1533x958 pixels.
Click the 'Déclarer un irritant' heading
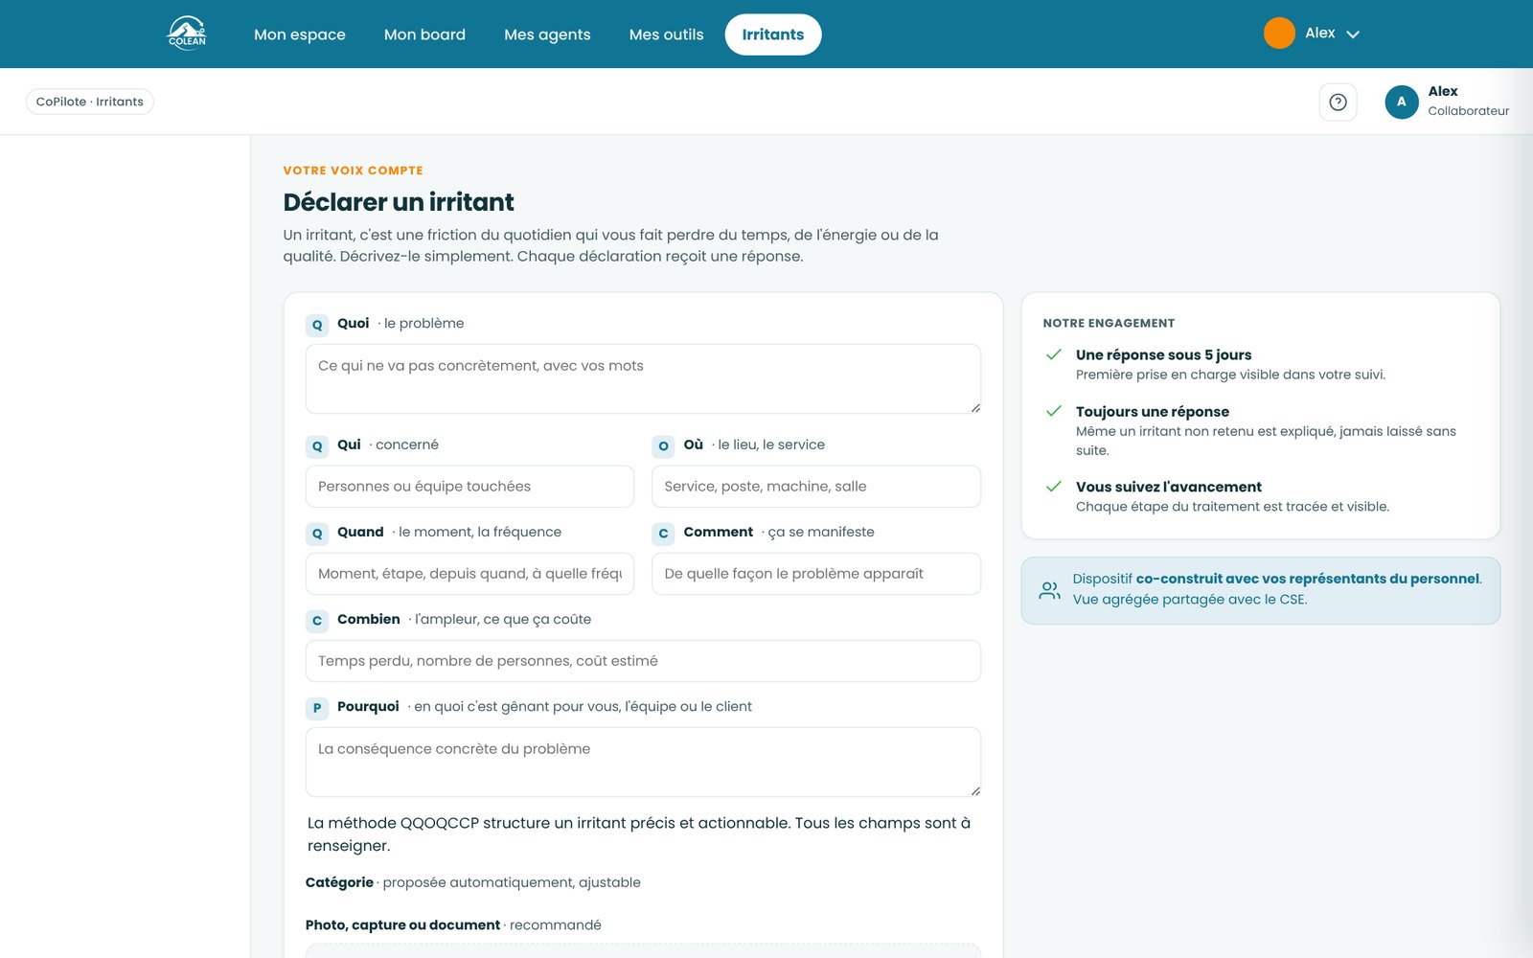[399, 202]
